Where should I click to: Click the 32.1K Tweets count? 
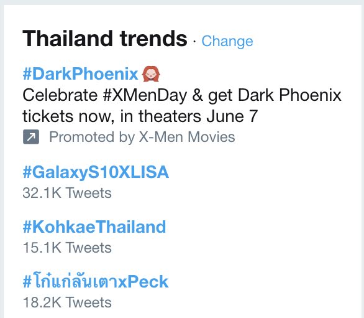tap(67, 193)
